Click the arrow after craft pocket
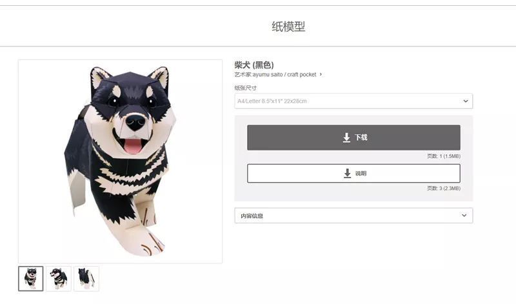 coord(321,74)
